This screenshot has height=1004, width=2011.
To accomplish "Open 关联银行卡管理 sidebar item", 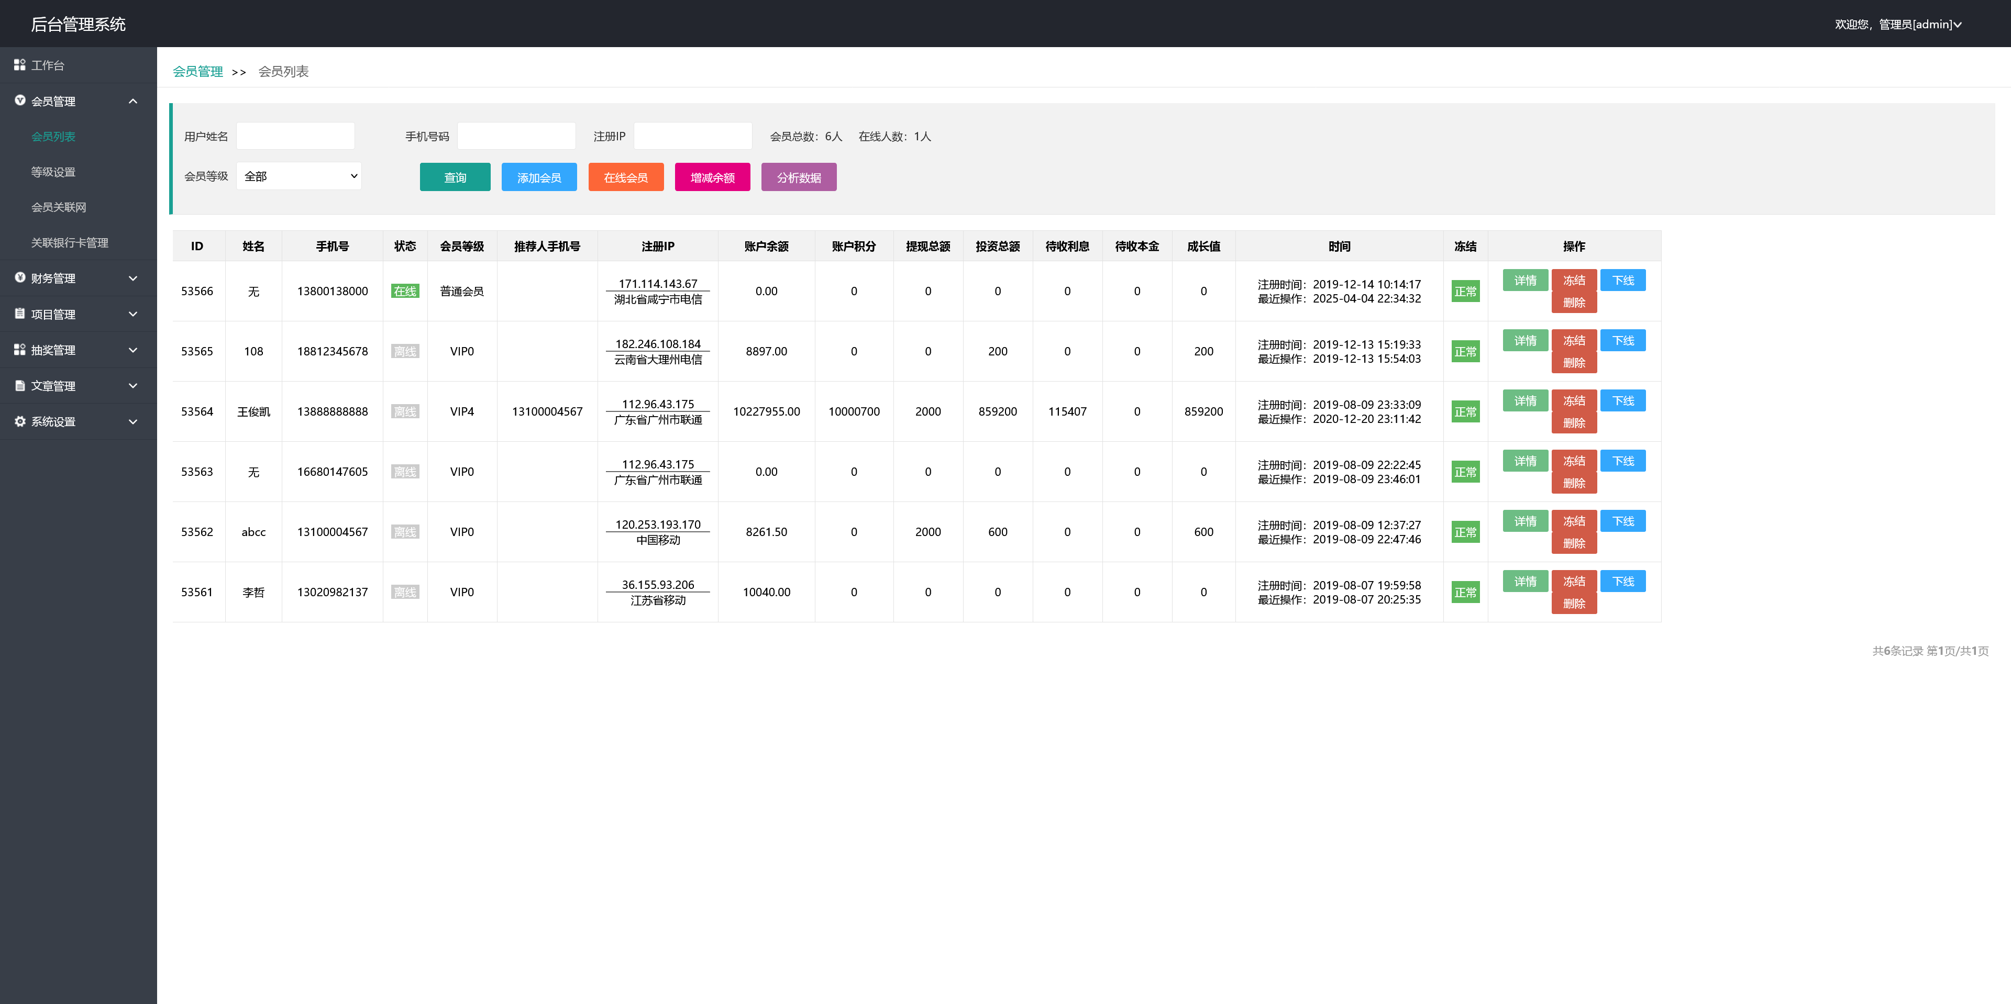I will click(70, 242).
